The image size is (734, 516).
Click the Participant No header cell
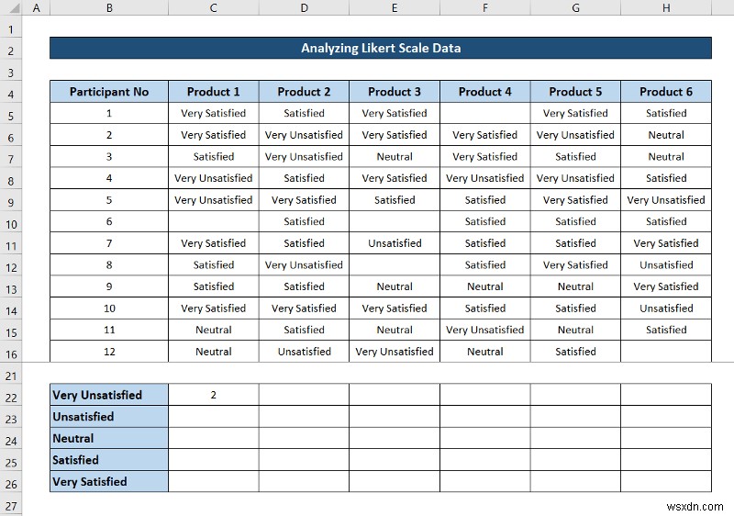109,91
